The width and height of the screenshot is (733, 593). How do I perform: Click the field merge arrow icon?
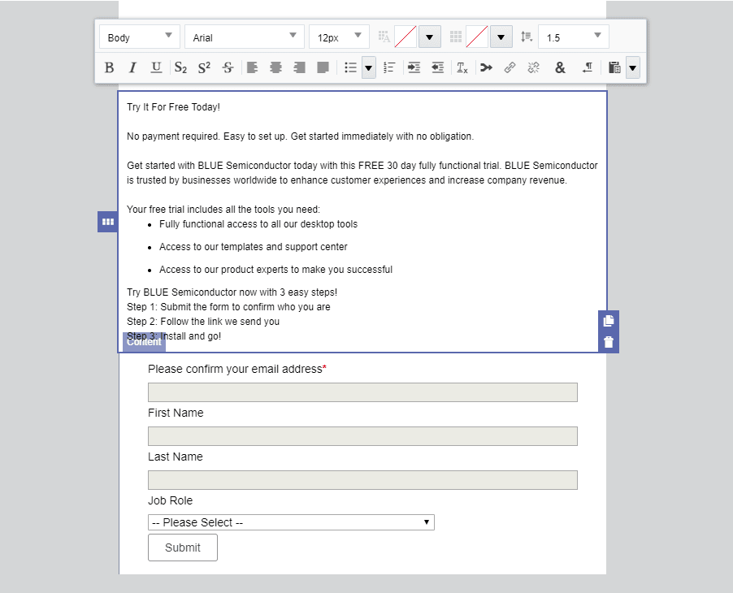pos(486,67)
